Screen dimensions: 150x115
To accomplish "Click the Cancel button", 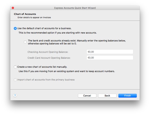I will click(x=87, y=96).
